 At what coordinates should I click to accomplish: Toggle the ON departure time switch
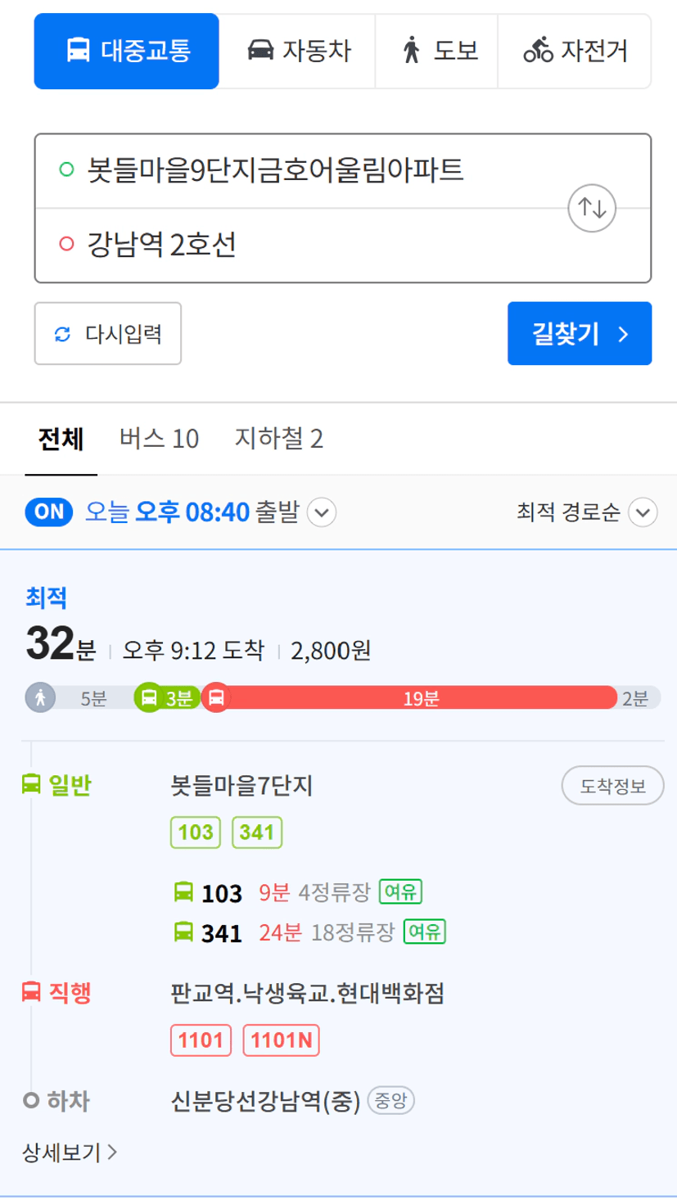pyautogui.click(x=50, y=512)
